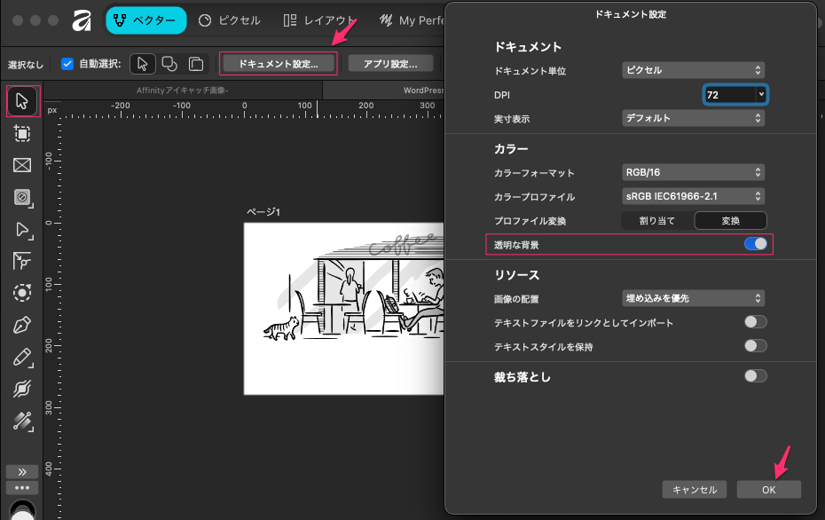The height and width of the screenshot is (520, 825).
Task: Click the OK button
Action: (x=768, y=489)
